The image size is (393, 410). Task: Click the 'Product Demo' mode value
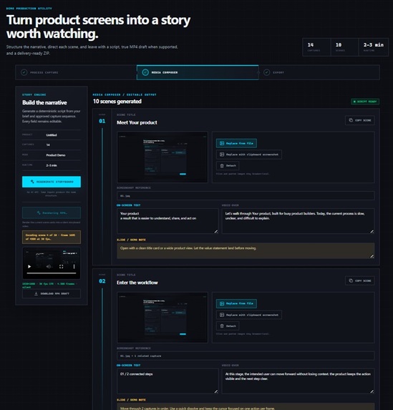click(x=56, y=155)
